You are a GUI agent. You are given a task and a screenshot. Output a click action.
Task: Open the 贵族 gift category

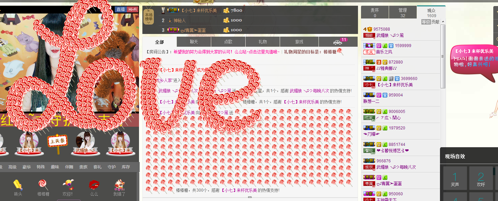pyautogui.click(x=83, y=167)
